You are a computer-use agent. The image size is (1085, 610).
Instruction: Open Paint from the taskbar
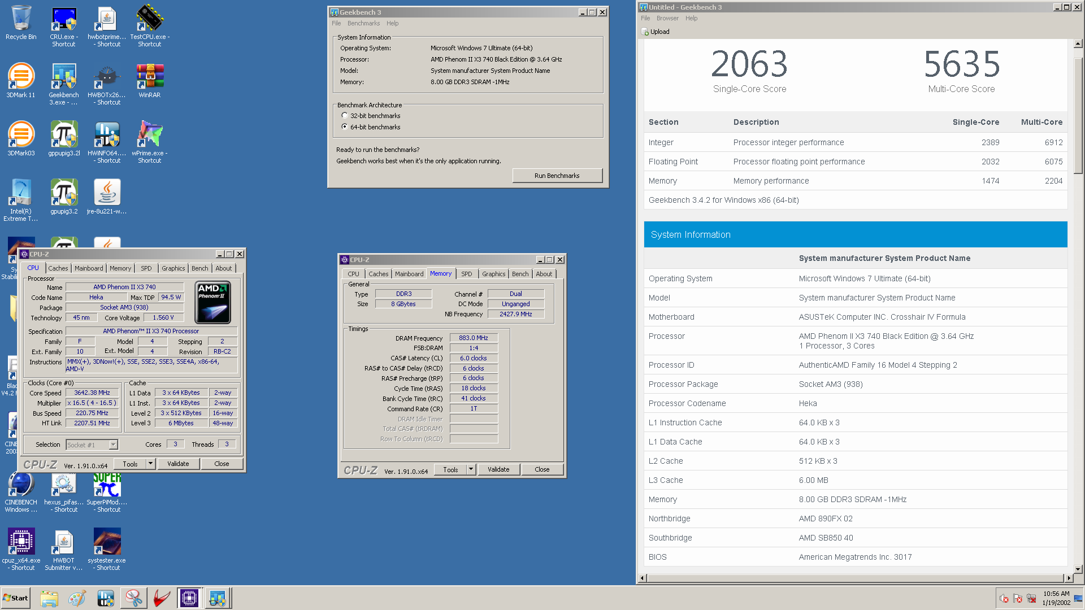[x=77, y=598]
